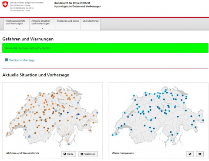
Task: Click the Stationen button under the Abflüsse map
Action: 88,154
